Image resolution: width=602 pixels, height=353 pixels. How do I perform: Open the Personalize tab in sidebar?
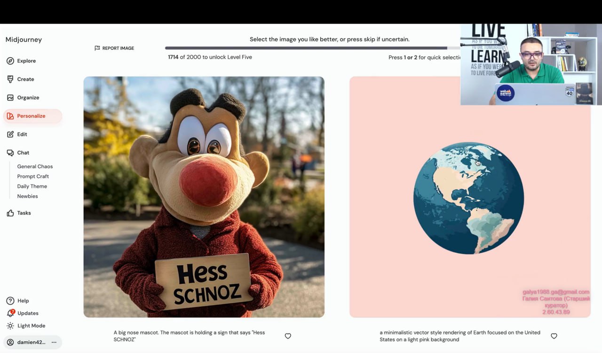[x=32, y=116]
